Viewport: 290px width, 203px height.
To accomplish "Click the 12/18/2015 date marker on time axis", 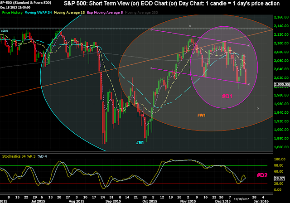I will click(x=242, y=199).
